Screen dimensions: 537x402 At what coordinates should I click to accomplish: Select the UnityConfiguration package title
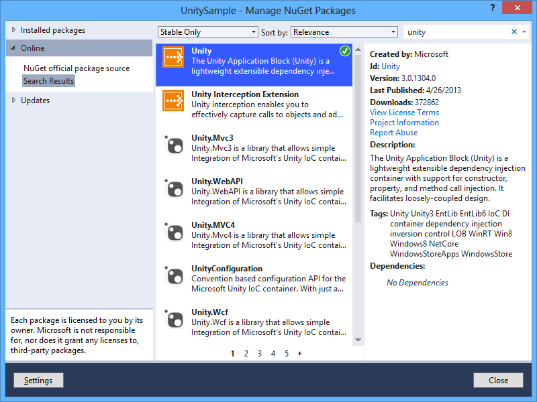pyautogui.click(x=227, y=269)
